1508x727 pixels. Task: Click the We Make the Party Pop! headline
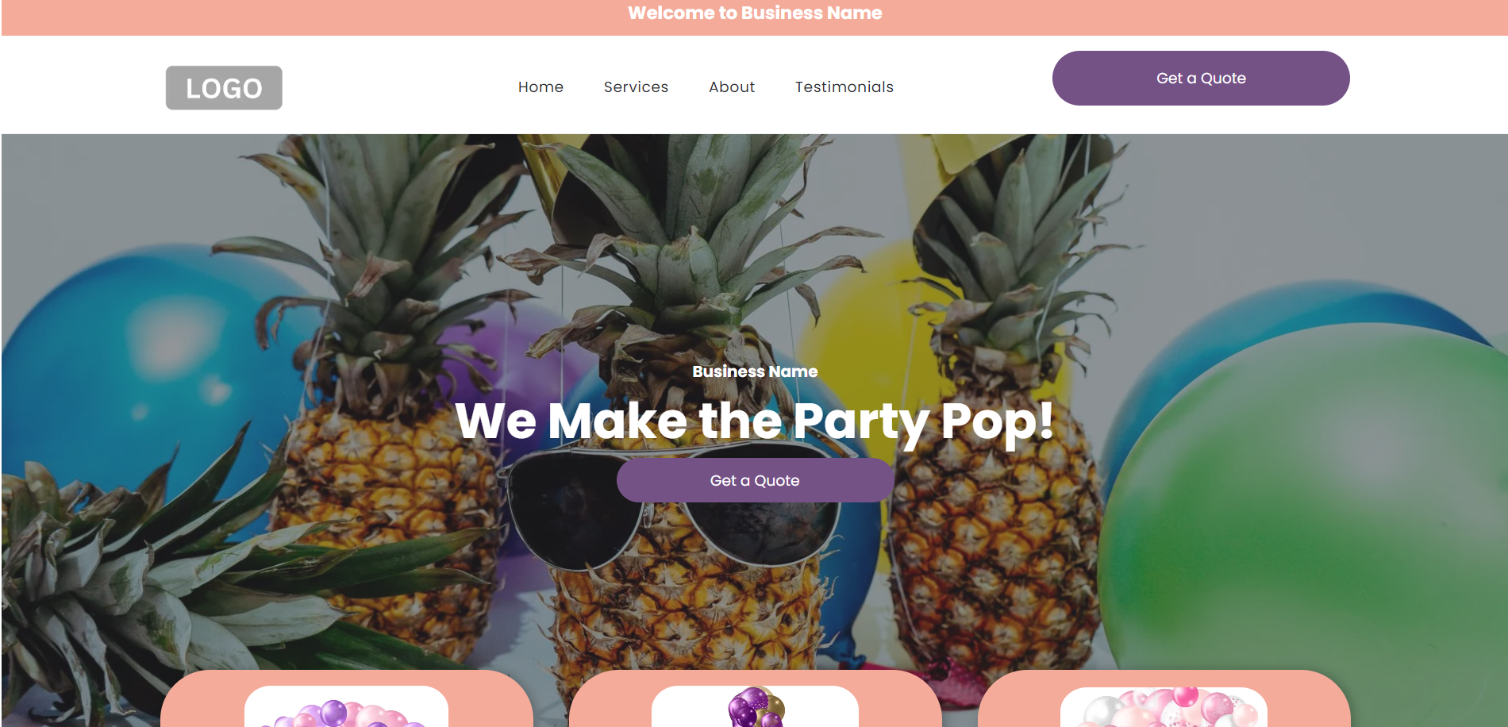tap(755, 421)
